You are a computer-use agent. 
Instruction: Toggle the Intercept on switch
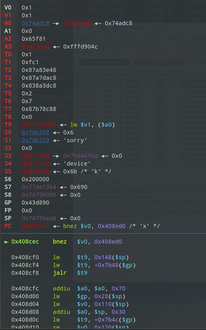click(x=104, y=62)
